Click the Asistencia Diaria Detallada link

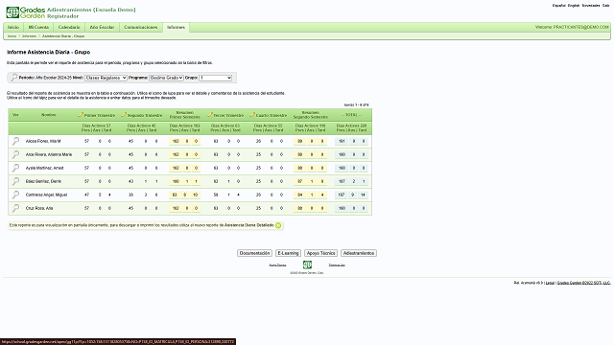click(x=249, y=225)
